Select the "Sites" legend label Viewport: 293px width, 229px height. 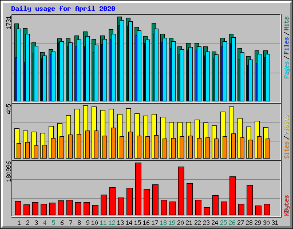click(x=287, y=150)
